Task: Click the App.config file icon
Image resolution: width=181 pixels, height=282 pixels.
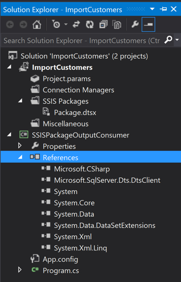Action: pyautogui.click(x=35, y=258)
